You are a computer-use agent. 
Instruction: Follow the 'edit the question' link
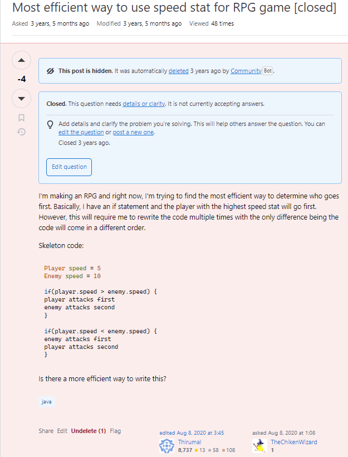pos(81,132)
